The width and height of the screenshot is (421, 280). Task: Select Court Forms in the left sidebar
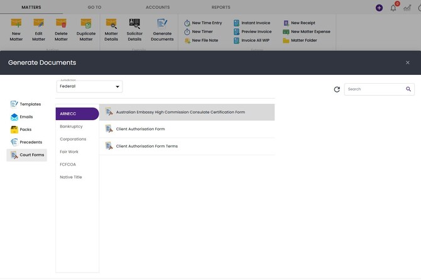pos(26,155)
